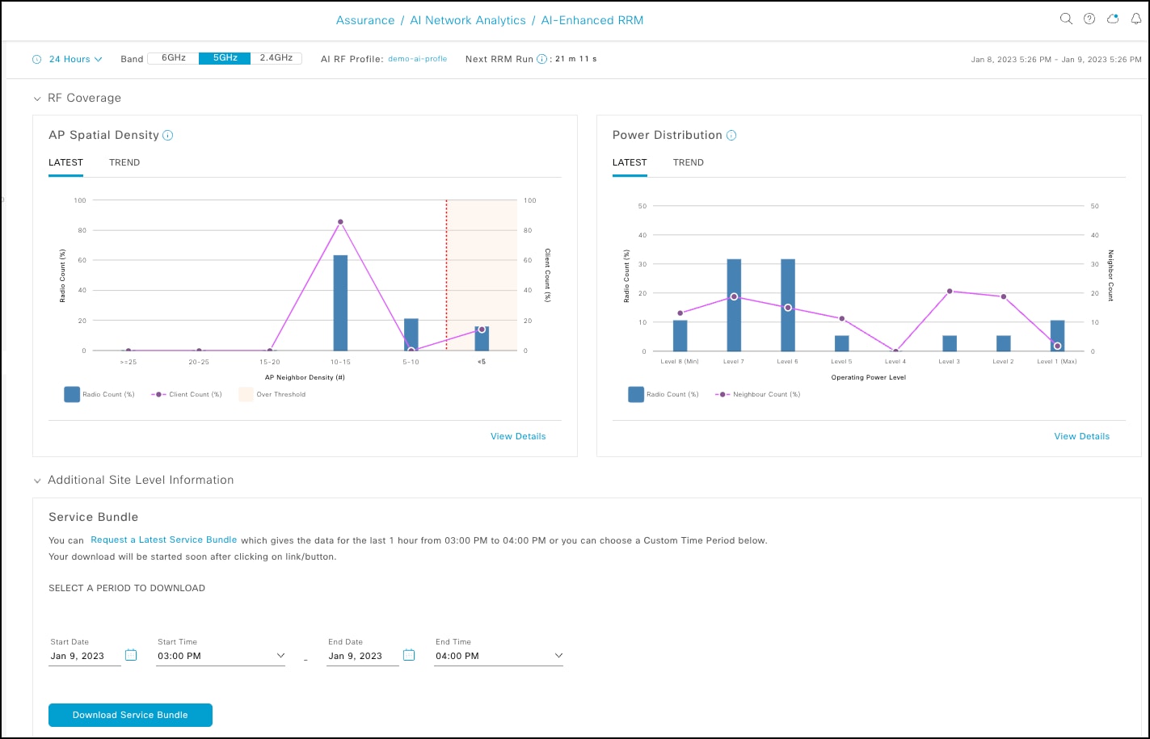
Task: Click the Next RRM Run info icon
Action: pos(541,59)
